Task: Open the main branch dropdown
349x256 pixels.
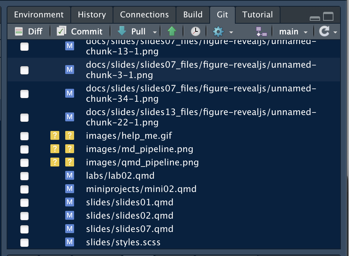Action: tap(293, 31)
